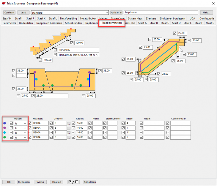
Task: Switch to the Anti-slip tab
Action: point(131,23)
